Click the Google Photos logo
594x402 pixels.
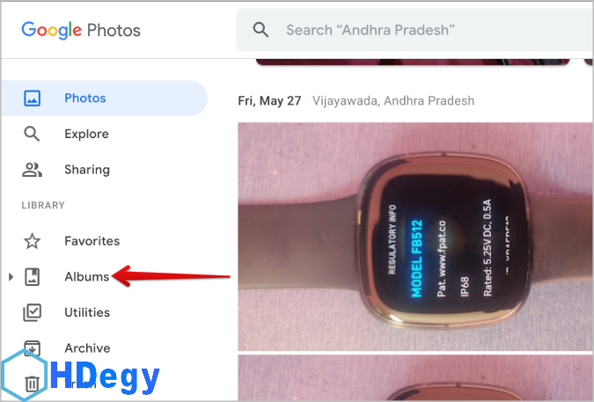pyautogui.click(x=81, y=30)
